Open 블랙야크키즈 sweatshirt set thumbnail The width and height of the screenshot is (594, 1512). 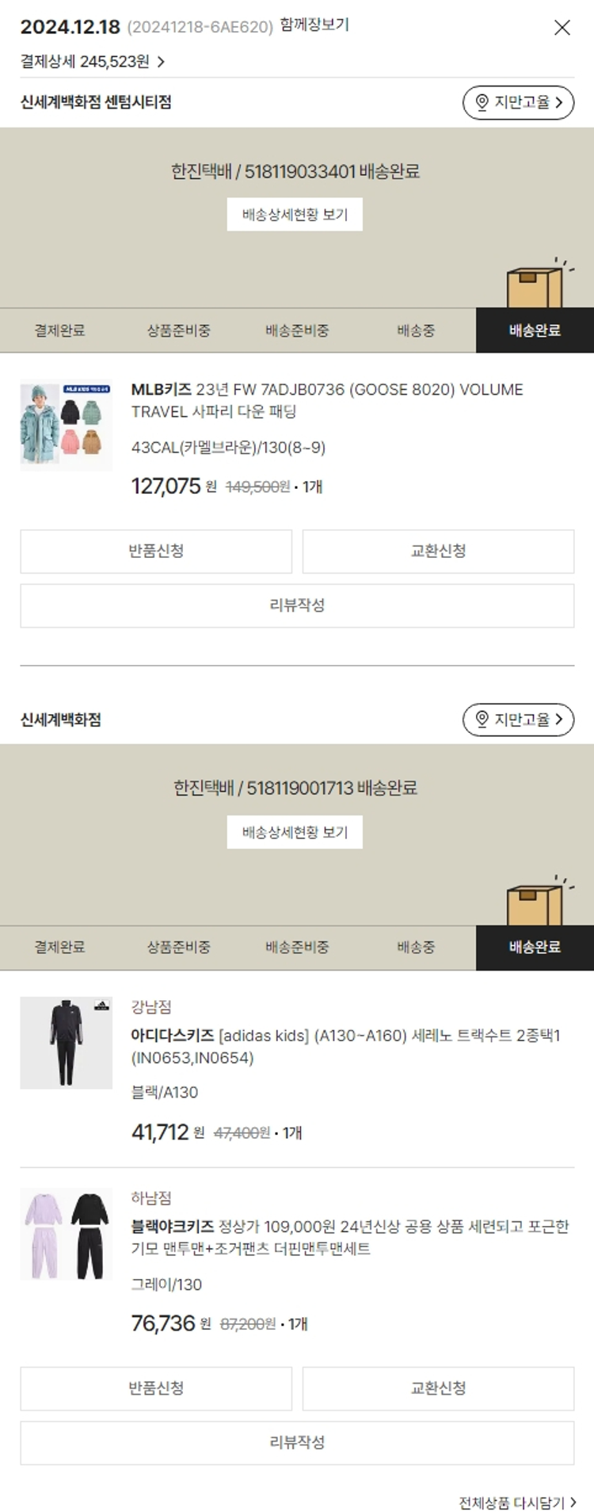[x=66, y=1234]
